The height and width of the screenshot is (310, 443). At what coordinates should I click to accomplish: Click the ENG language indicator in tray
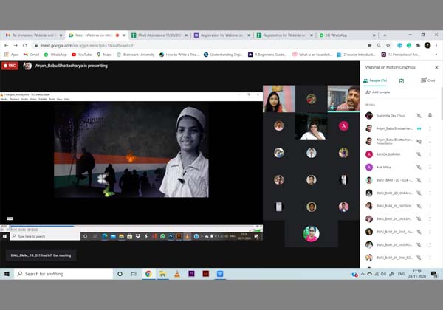coord(401,274)
